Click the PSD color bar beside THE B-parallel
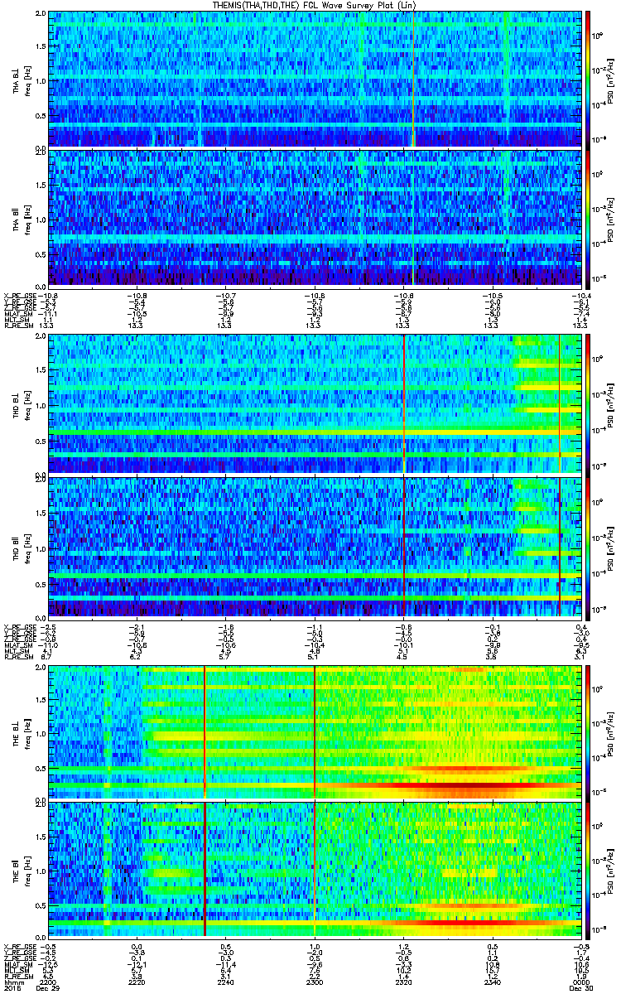 [x=589, y=870]
